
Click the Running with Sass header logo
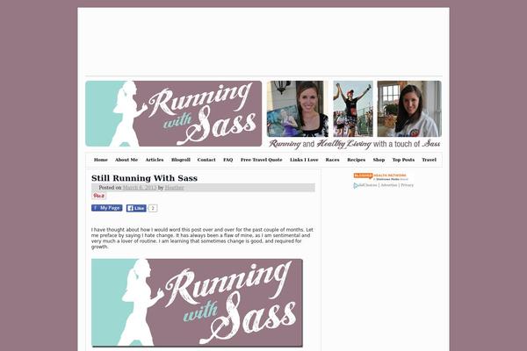[x=173, y=113]
